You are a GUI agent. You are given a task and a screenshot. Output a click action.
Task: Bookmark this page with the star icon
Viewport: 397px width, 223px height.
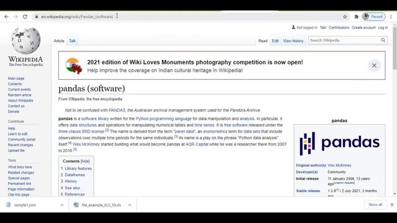(345, 17)
